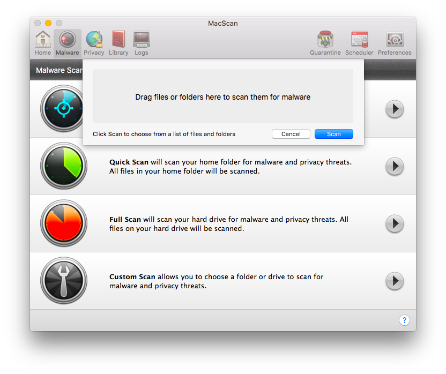Click the Cancel button in the dialog
Image resolution: width=446 pixels, height=374 pixels.
(291, 134)
